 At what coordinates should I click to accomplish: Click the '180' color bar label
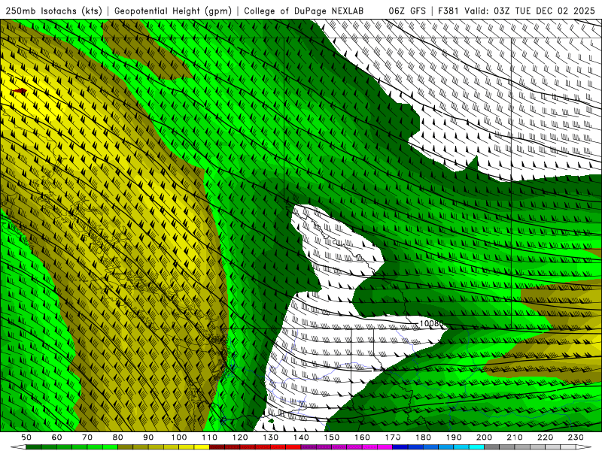tap(423, 437)
